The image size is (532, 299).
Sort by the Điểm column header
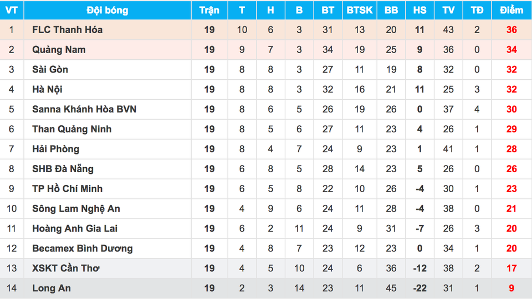coord(511,10)
